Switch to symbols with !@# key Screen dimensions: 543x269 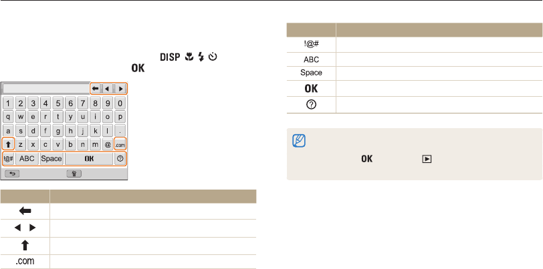coord(9,159)
